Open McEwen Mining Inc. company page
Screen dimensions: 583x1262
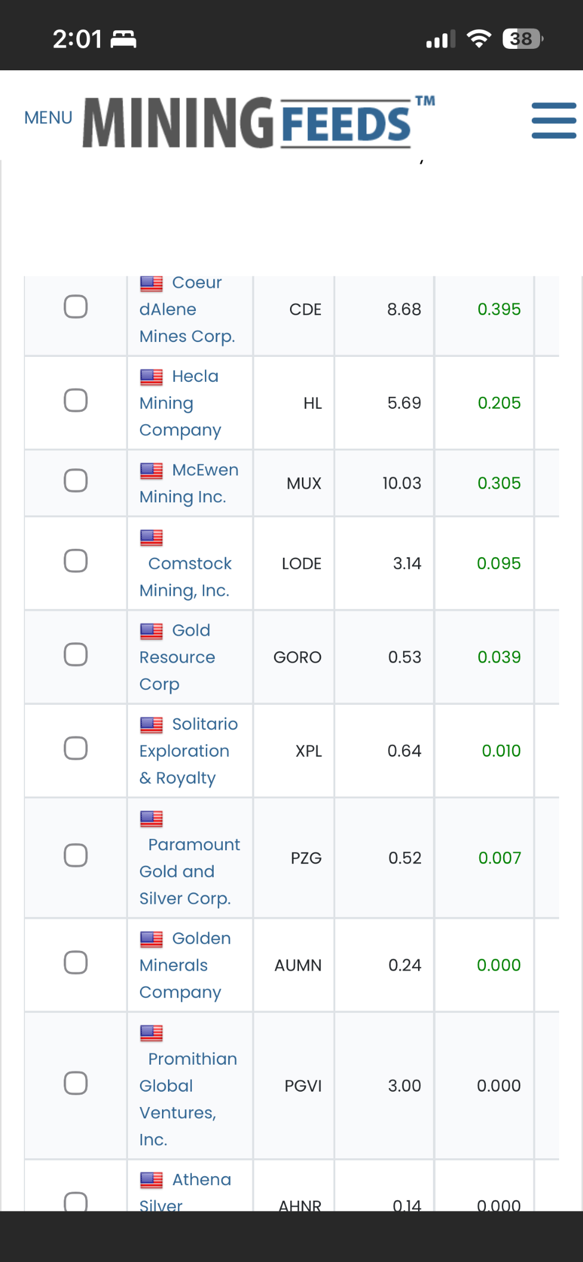pos(189,483)
